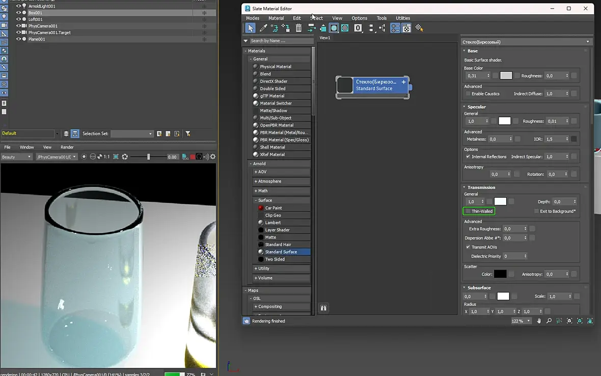
Task: Click the red stop render button
Action: pos(193,157)
